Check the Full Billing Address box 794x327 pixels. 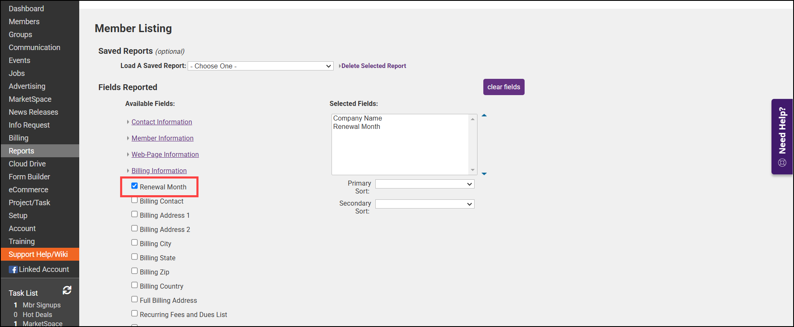(x=134, y=299)
